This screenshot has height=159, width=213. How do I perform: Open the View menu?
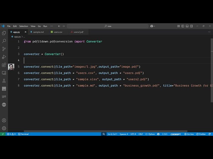coord(33,26)
